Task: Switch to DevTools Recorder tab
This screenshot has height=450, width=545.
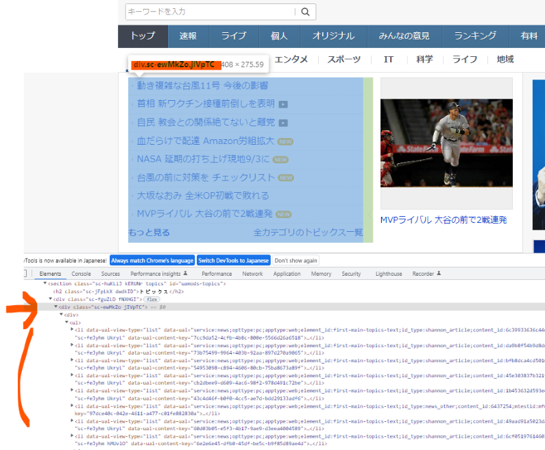Action: [426, 274]
